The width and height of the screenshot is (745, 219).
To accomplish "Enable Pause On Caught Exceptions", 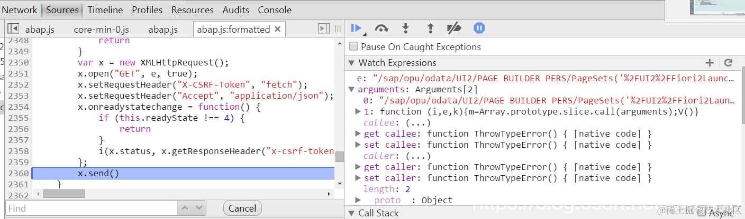I will pyautogui.click(x=353, y=47).
